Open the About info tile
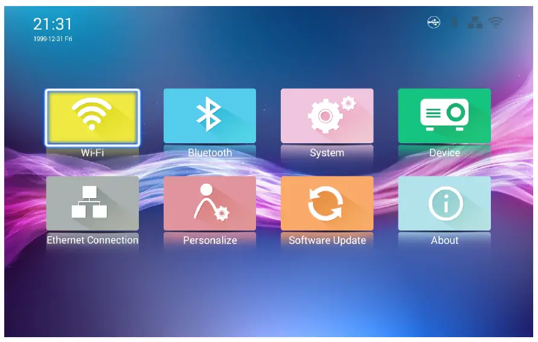Screen dimensions: 538x342 click(444, 203)
